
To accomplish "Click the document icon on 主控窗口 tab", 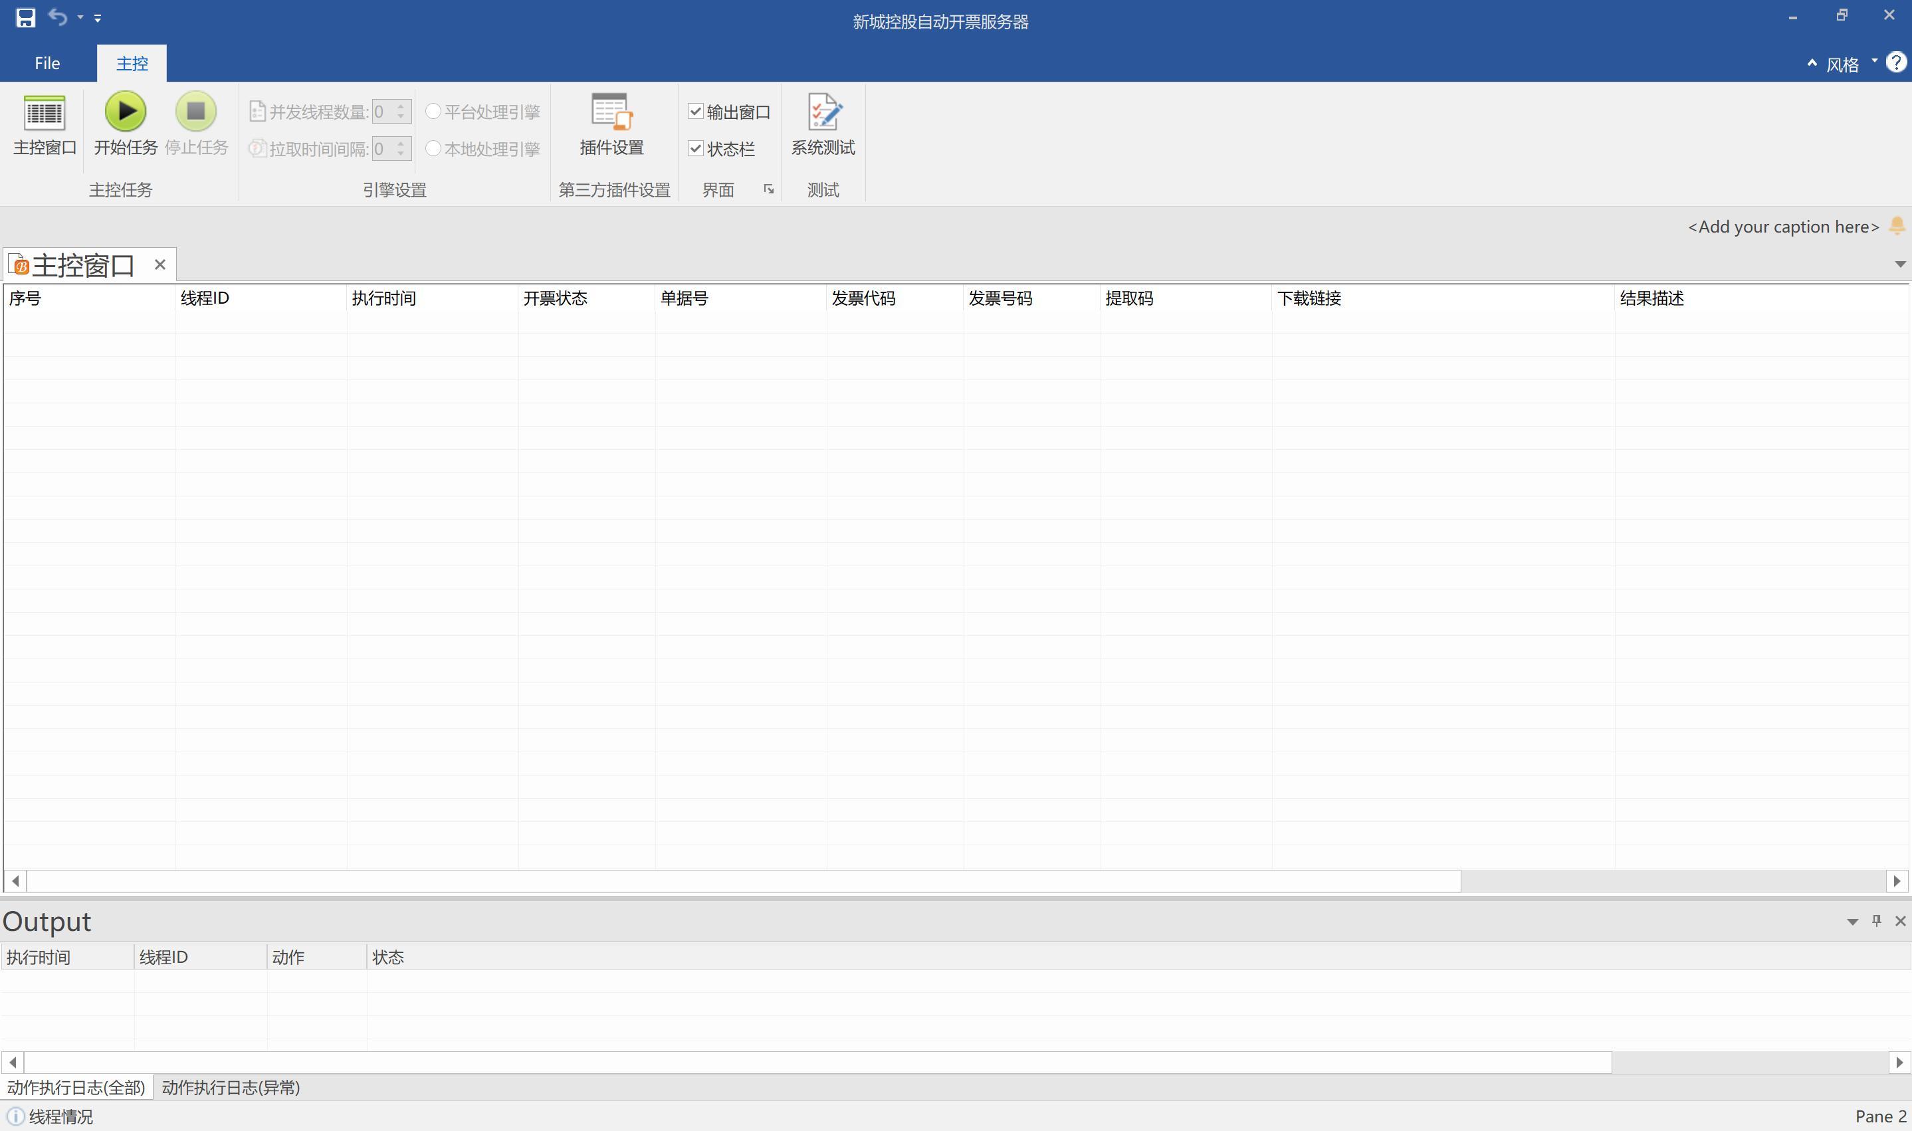I will pyautogui.click(x=19, y=264).
